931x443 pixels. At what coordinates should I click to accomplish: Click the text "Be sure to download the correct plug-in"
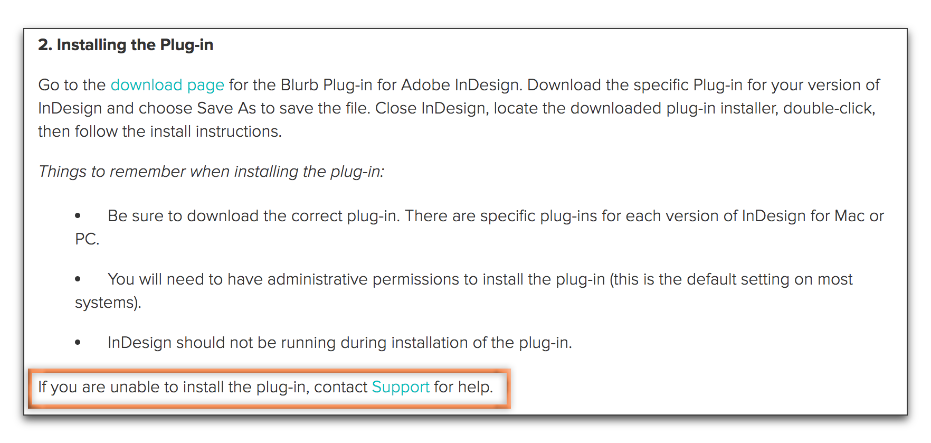pos(253,216)
